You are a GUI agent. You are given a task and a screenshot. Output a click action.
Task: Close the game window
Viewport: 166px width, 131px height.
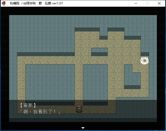(x=160, y=3)
